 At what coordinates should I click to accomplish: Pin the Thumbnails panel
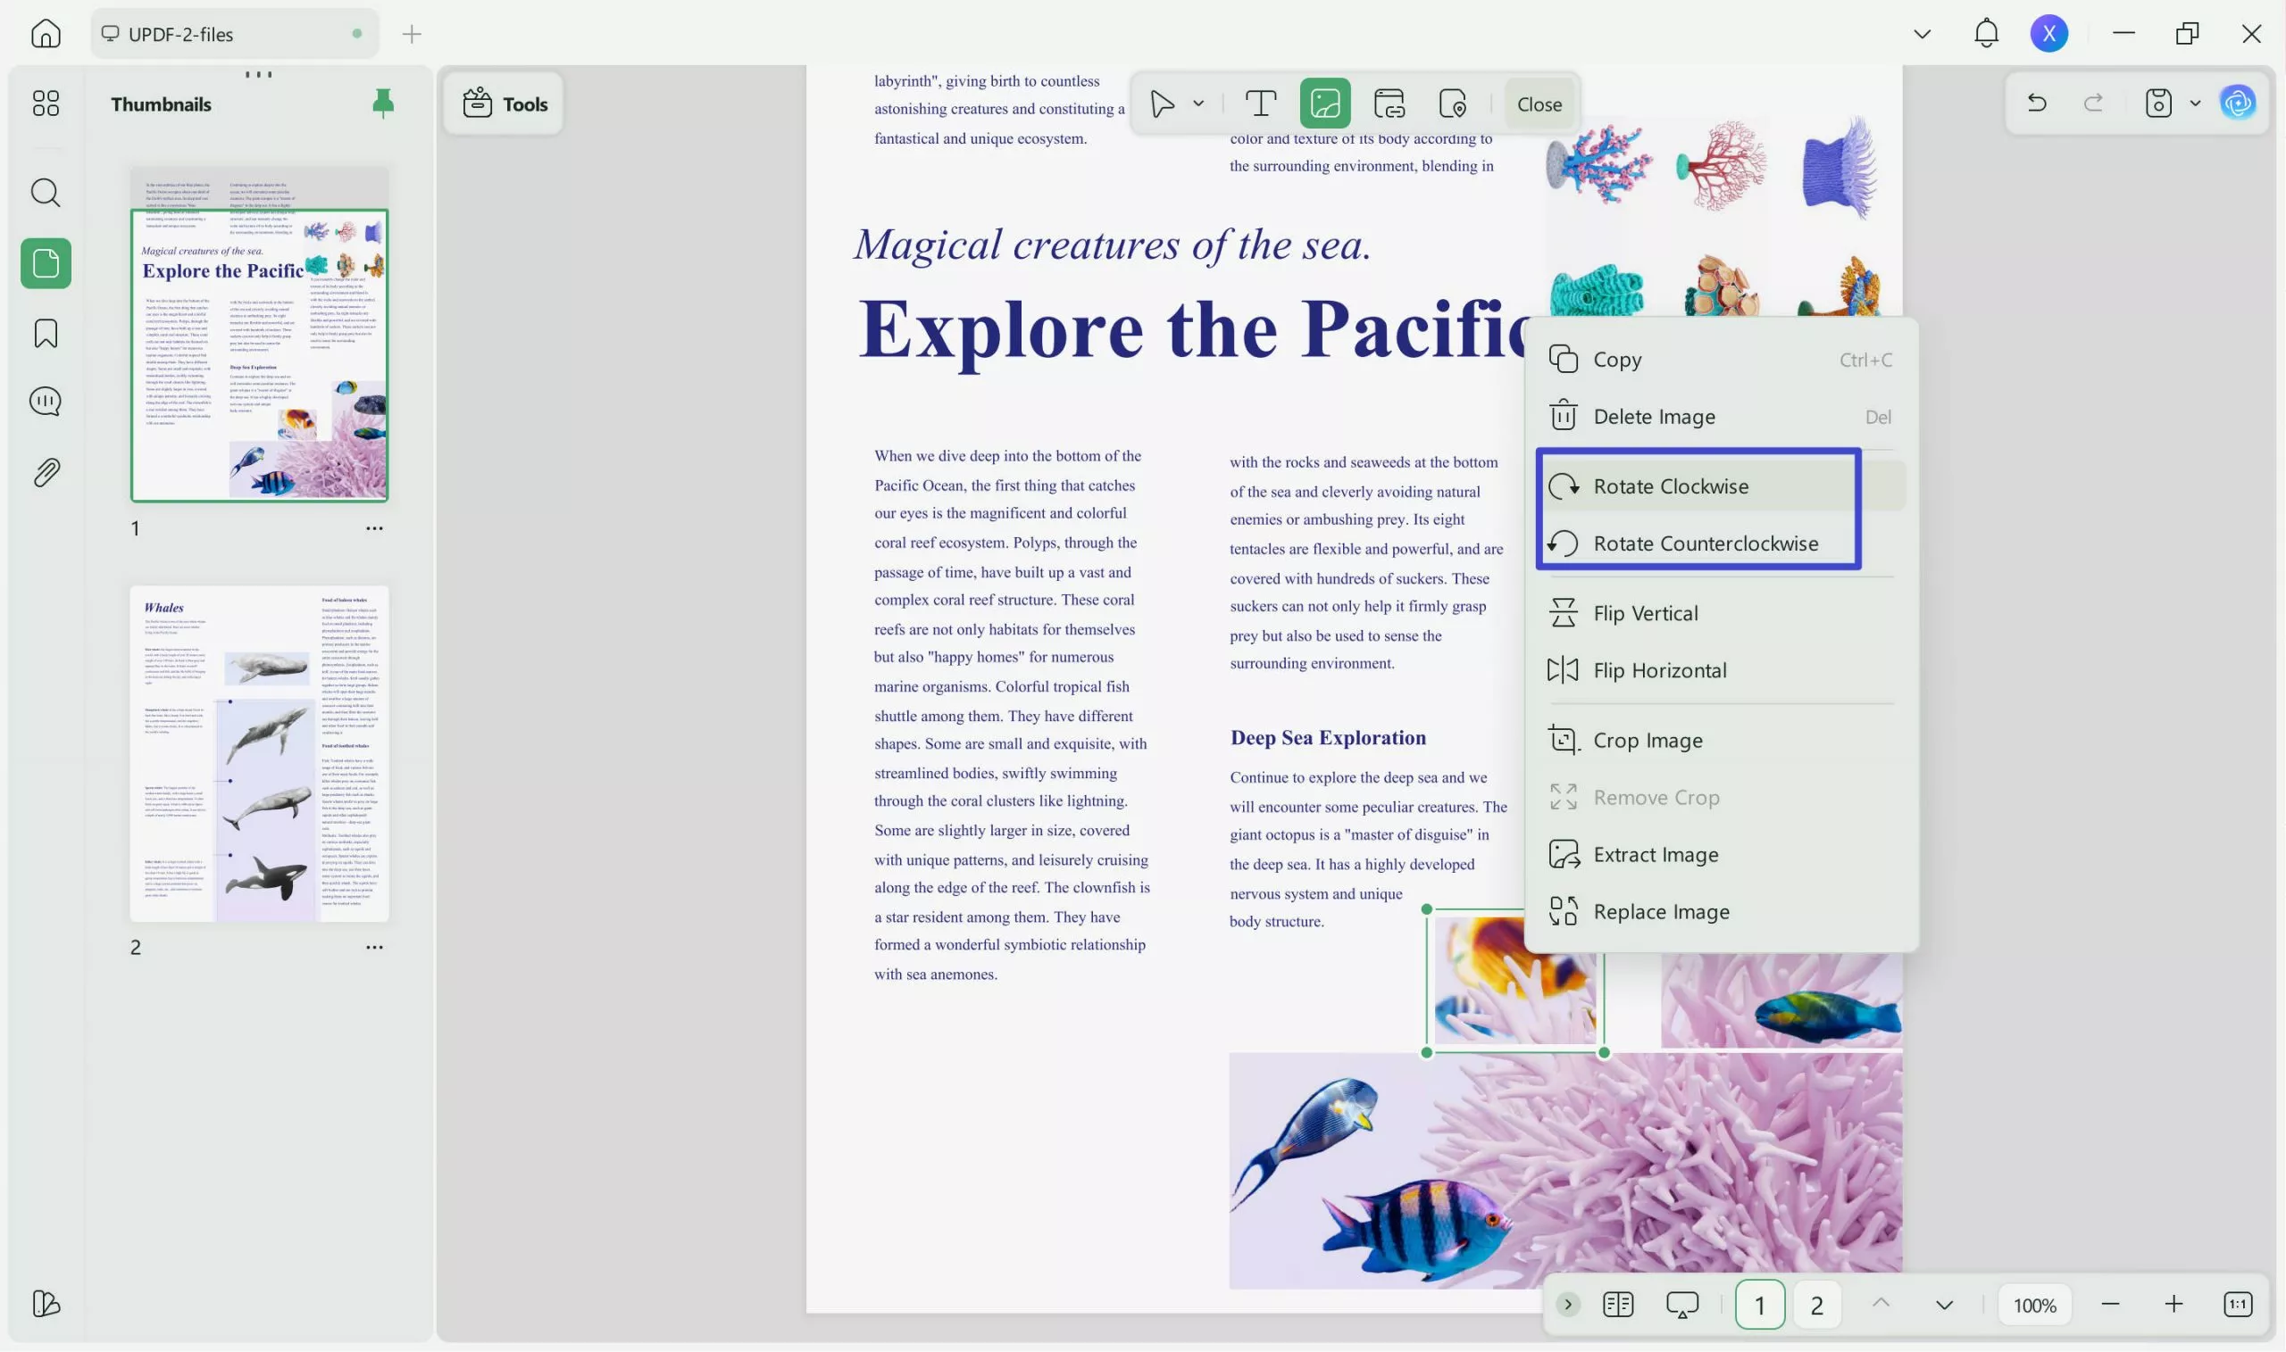382,103
